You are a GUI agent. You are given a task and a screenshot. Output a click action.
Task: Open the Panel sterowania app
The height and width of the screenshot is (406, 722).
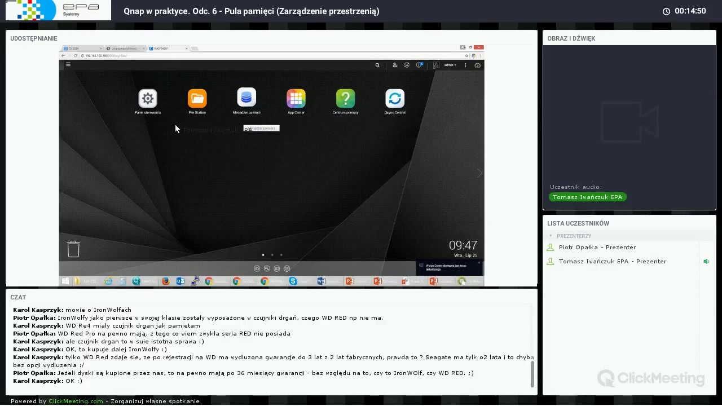coord(147,99)
